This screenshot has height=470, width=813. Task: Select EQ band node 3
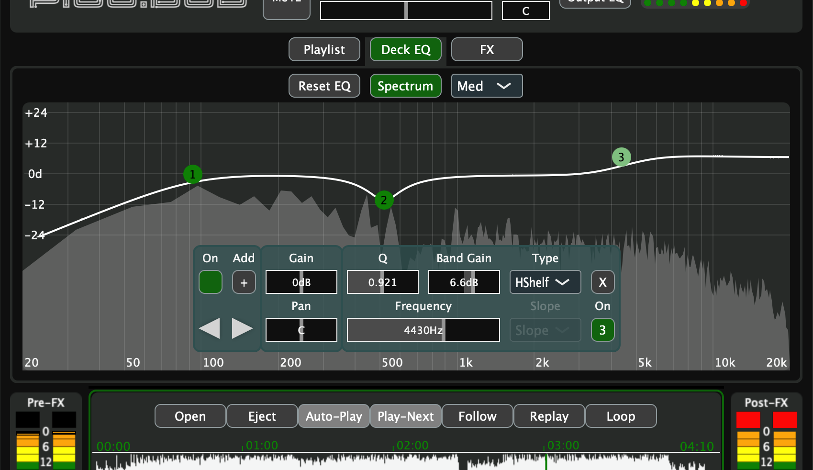coord(621,157)
